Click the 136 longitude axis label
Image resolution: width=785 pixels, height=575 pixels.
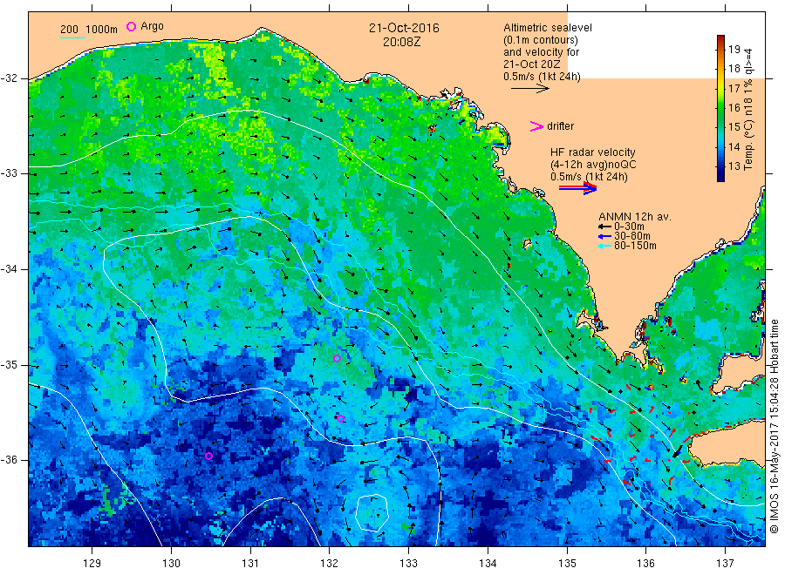pos(645,563)
